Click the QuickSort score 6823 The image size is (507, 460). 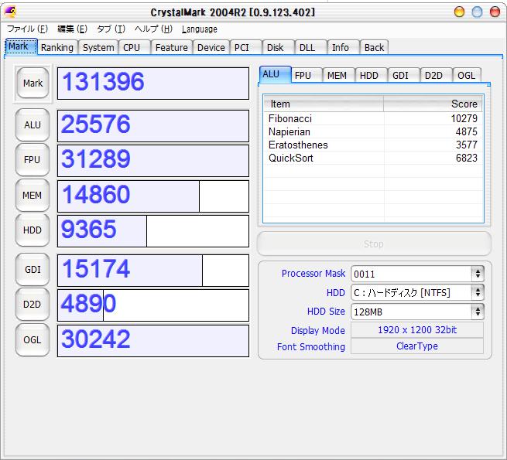point(466,158)
